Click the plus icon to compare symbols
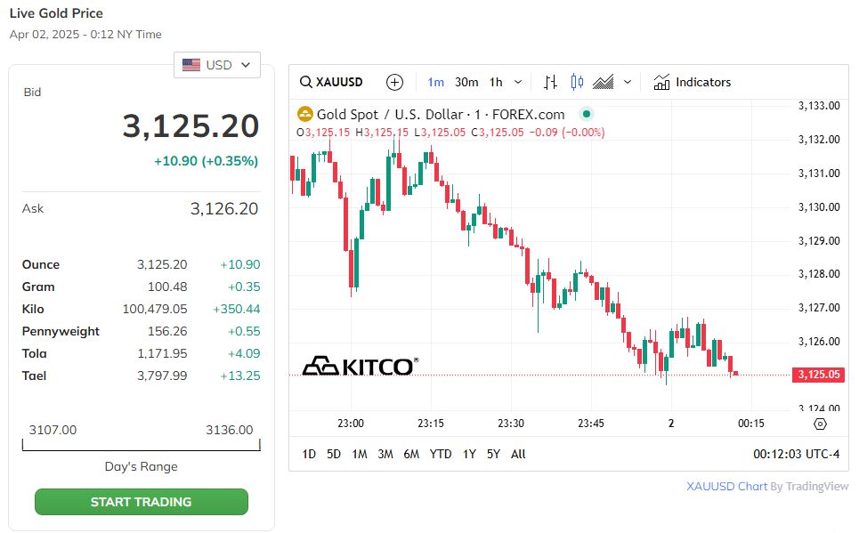 point(395,82)
